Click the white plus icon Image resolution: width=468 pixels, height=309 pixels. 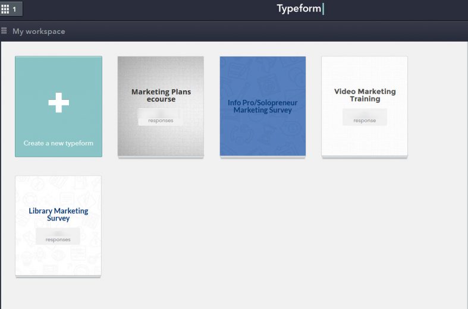[x=58, y=103]
